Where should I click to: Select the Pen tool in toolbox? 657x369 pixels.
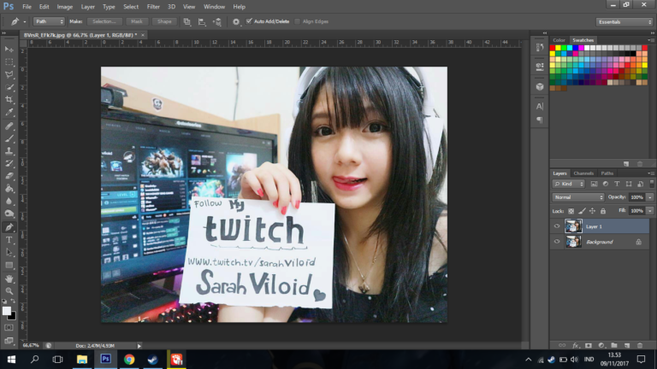[x=9, y=227]
